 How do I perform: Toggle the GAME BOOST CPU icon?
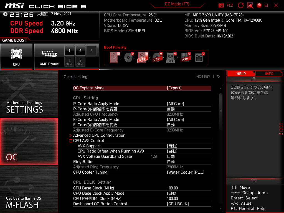pyautogui.click(x=16, y=57)
